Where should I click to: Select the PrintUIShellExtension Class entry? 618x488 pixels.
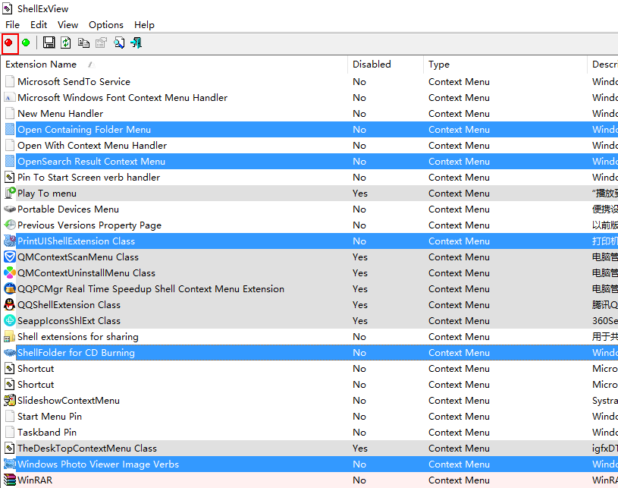[x=309, y=241]
